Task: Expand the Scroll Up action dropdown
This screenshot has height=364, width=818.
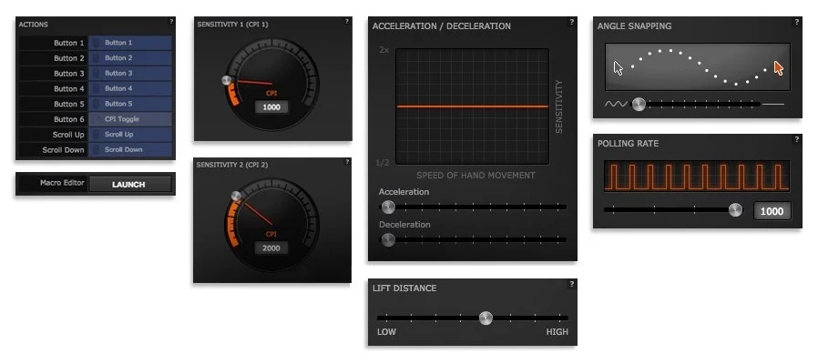Action: click(130, 134)
